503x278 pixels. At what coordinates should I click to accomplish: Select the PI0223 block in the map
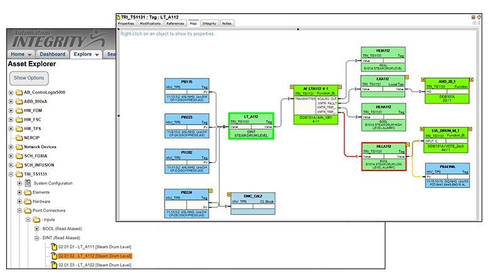(187, 126)
